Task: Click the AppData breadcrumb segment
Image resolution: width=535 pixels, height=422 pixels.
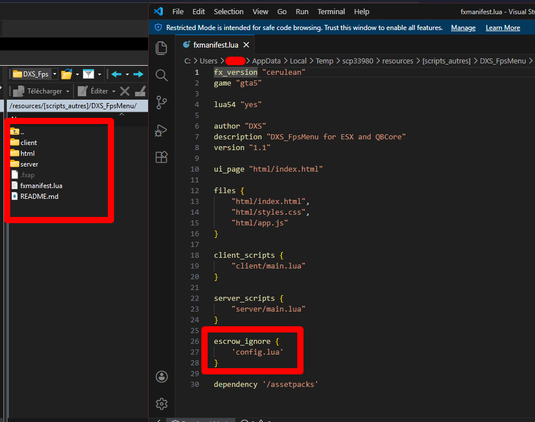Action: coord(266,61)
